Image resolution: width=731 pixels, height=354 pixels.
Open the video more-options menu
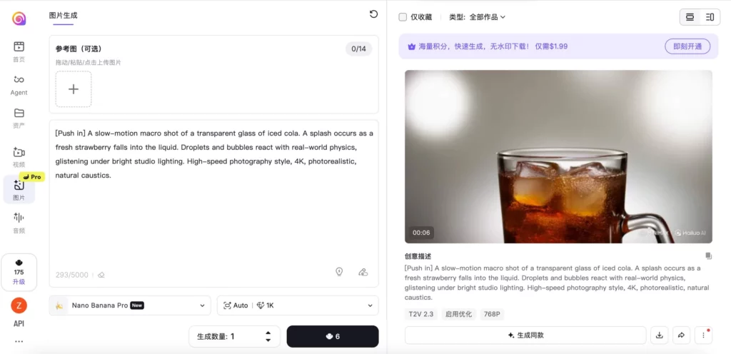pos(703,335)
